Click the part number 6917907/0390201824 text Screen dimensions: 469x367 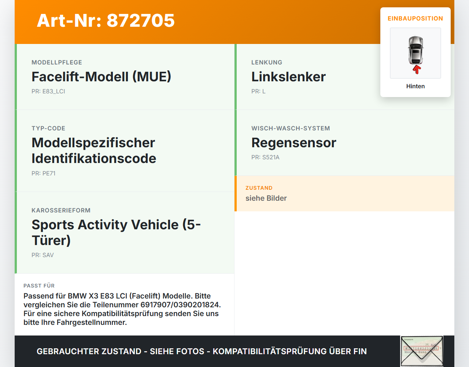(180, 305)
